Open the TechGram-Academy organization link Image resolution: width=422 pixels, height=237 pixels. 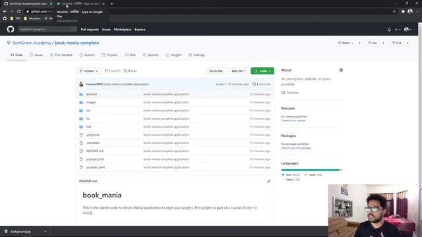click(x=32, y=43)
